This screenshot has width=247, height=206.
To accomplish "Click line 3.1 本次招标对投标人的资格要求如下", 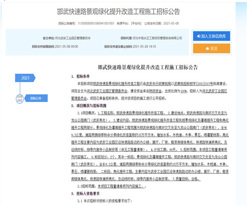I will [105, 201].
